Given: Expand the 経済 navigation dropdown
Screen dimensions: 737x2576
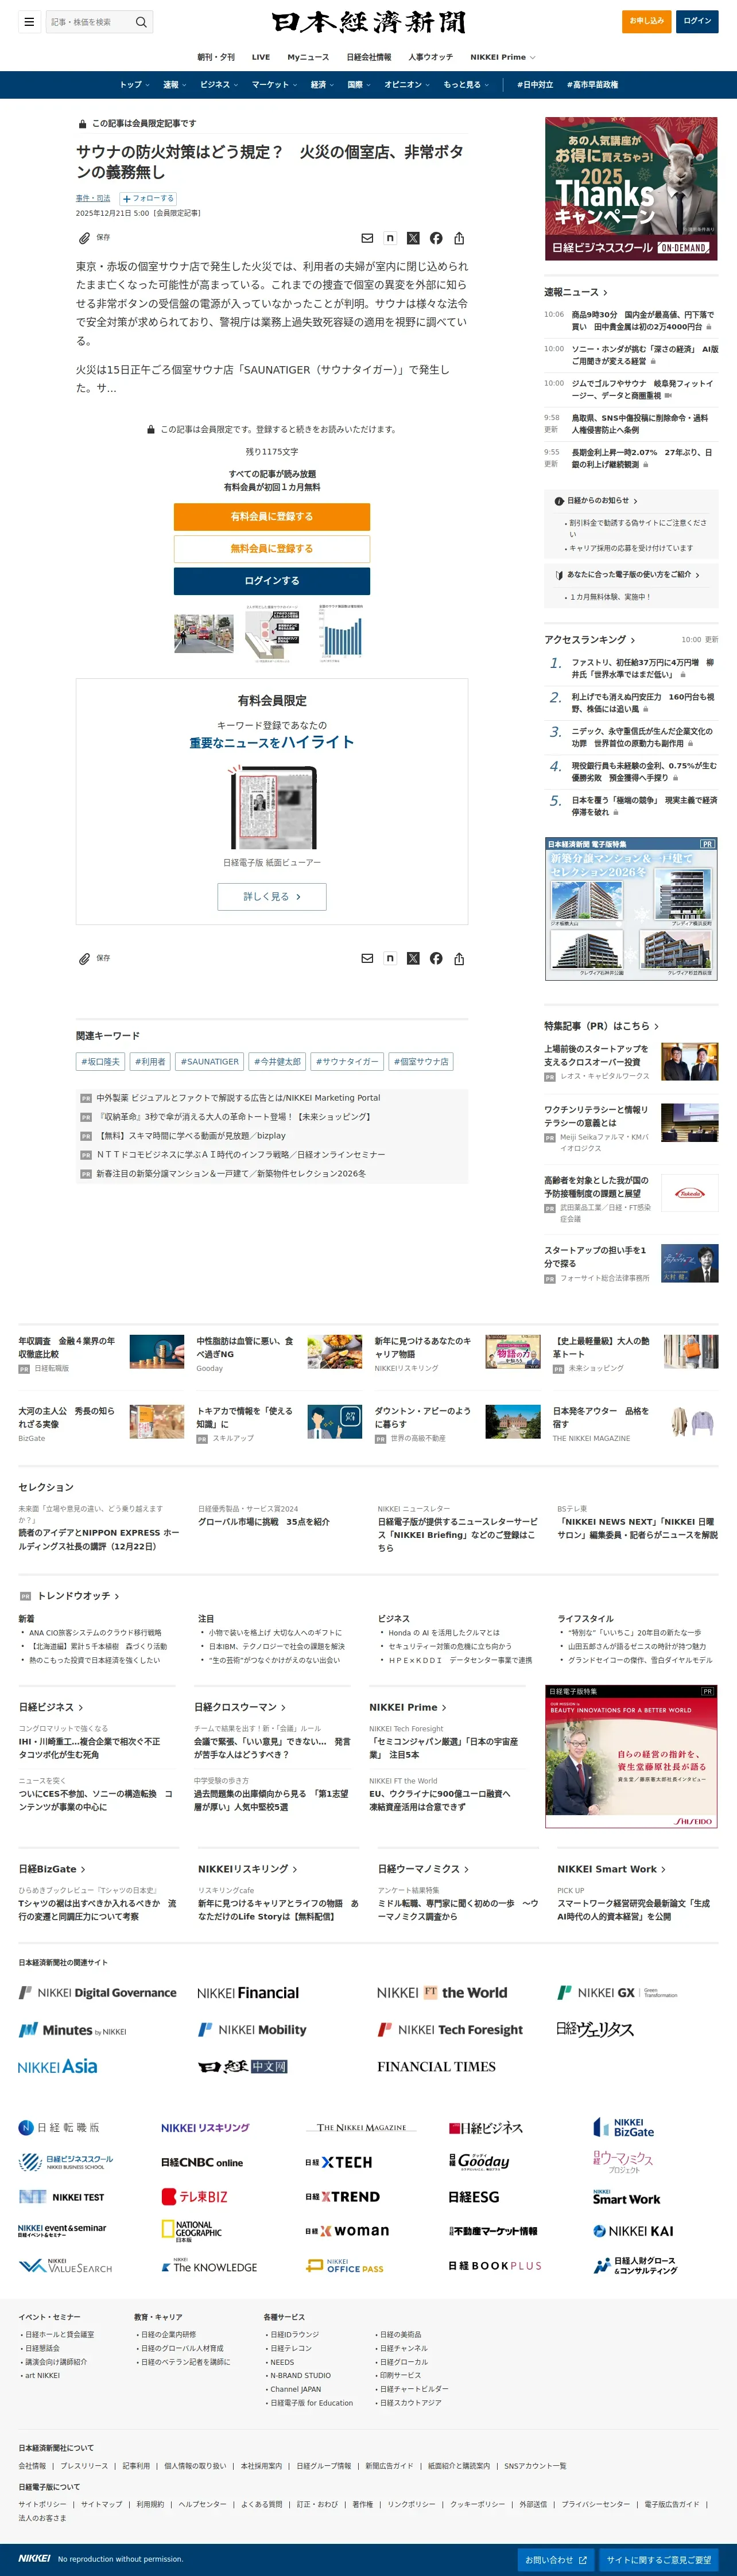Looking at the screenshot, I should coord(322,85).
